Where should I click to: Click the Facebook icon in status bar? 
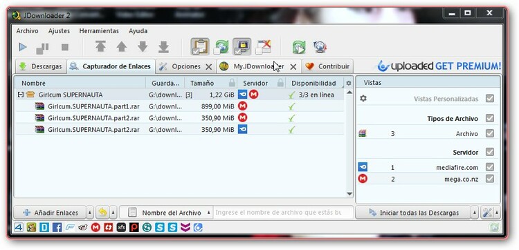[x=57, y=227]
